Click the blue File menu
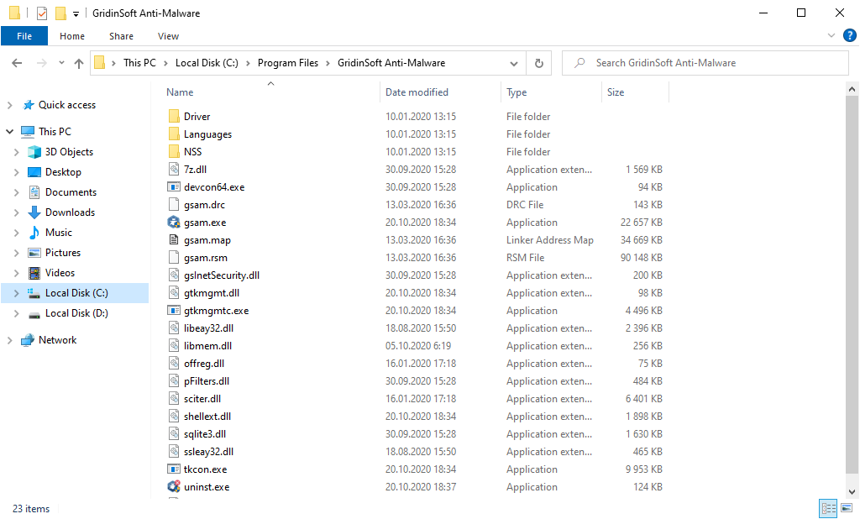The width and height of the screenshot is (860, 519). 24,36
